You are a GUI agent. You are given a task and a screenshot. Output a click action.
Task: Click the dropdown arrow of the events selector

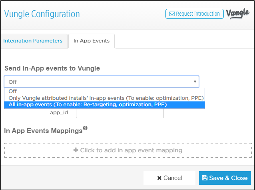(x=195, y=81)
